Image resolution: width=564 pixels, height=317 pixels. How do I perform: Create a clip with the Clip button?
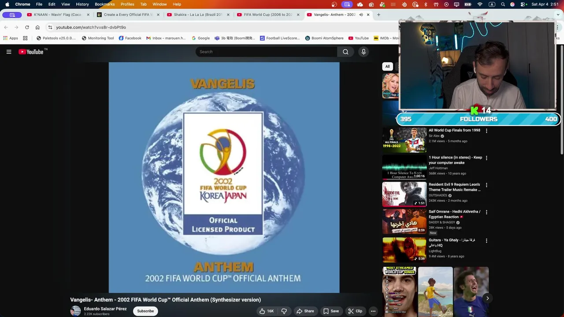click(x=355, y=311)
